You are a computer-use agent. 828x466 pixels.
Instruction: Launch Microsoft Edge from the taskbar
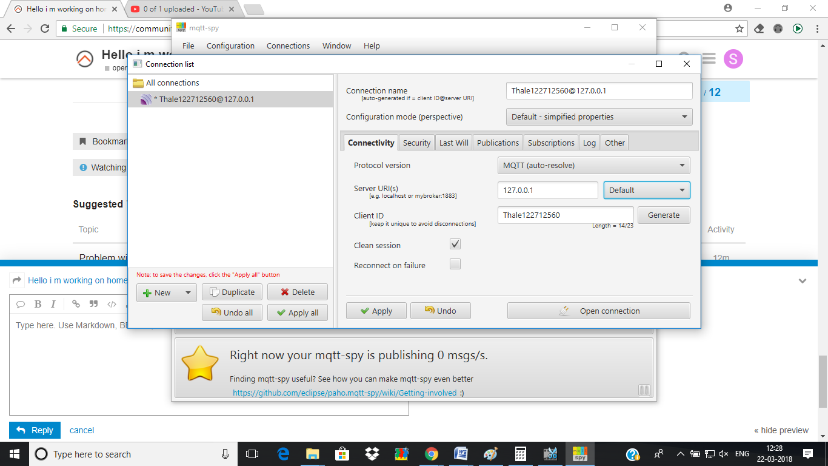[283, 454]
